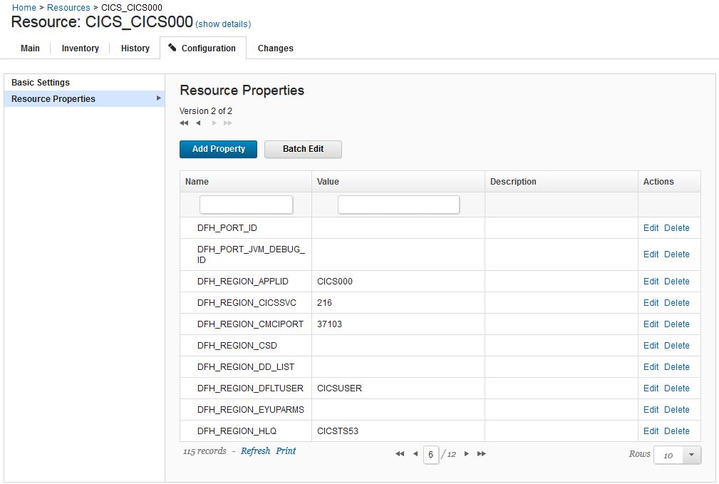Image resolution: width=719 pixels, height=484 pixels.
Task: Jump to last page of records
Action: [482, 454]
